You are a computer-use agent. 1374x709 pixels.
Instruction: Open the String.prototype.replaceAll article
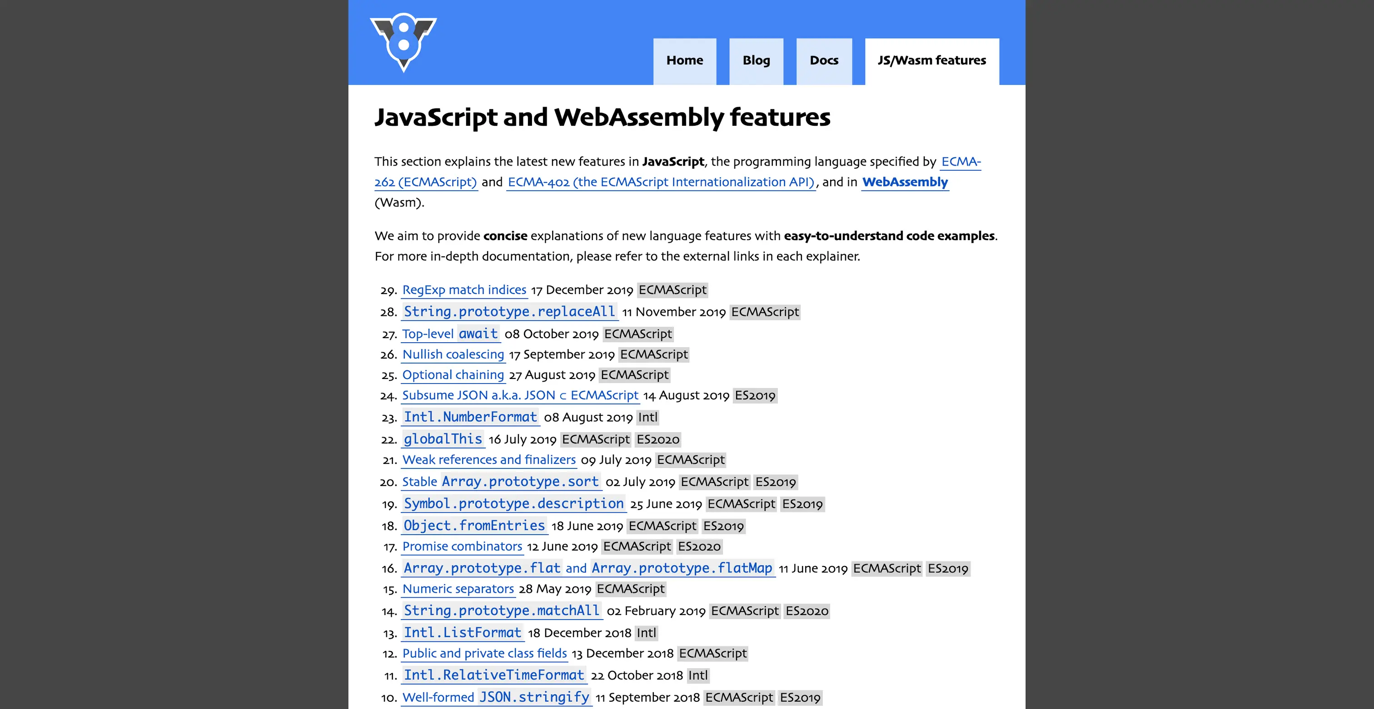tap(509, 312)
